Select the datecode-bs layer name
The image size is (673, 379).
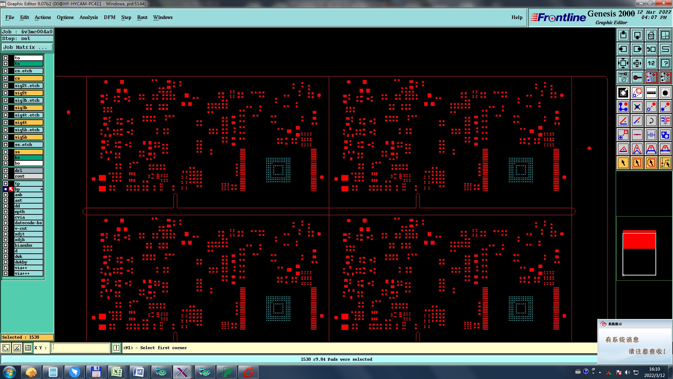pos(28,223)
